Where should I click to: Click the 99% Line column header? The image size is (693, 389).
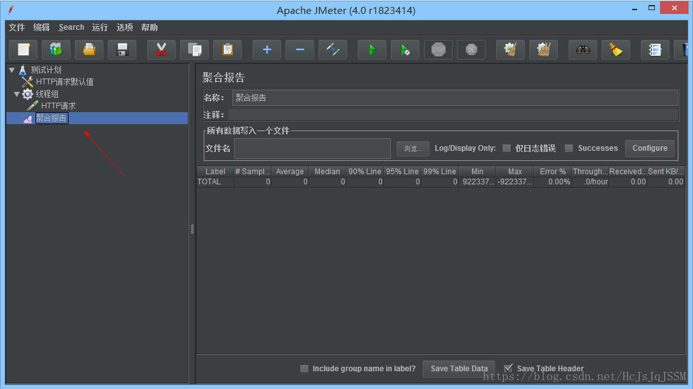point(440,172)
